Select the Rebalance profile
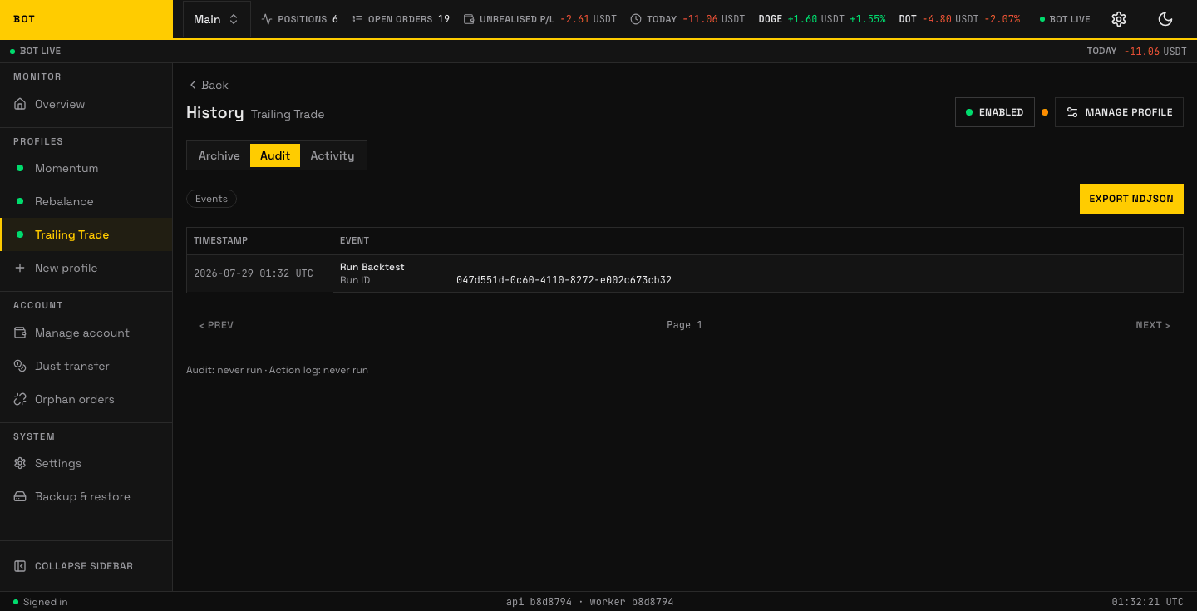Viewport: 1197px width, 611px height. coord(86,201)
